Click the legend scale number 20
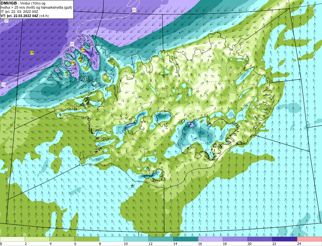 (x=250, y=244)
